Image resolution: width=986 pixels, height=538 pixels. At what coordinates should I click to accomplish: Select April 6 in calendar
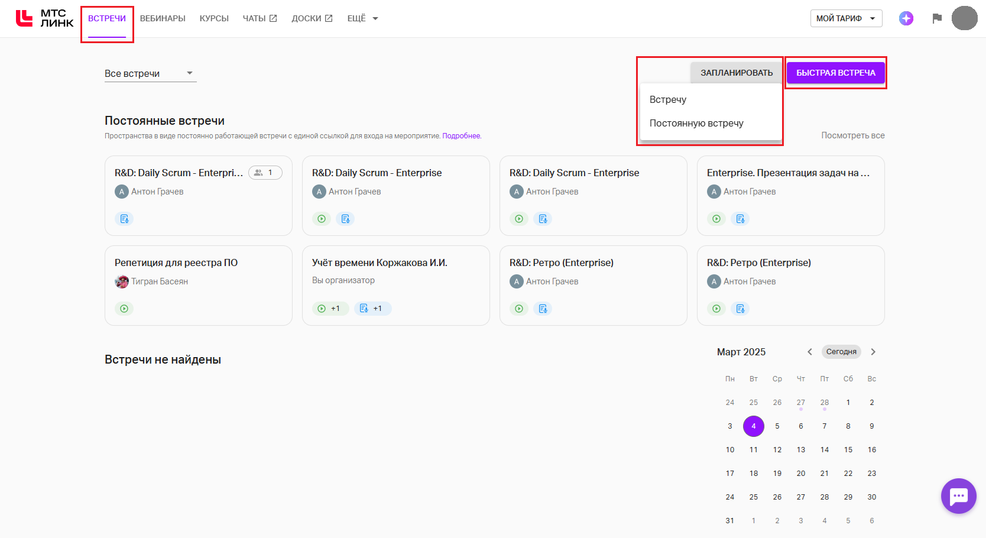click(x=872, y=521)
